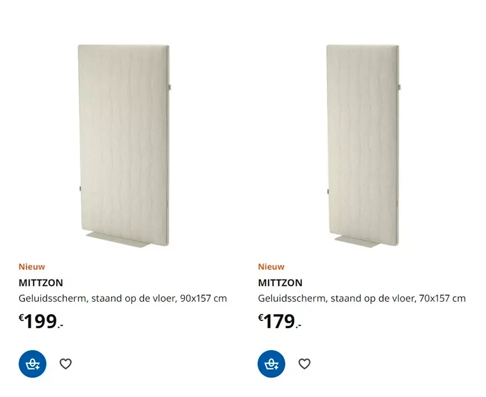Click the left MITTZON product title
This screenshot has height=397, width=486.
point(41,283)
